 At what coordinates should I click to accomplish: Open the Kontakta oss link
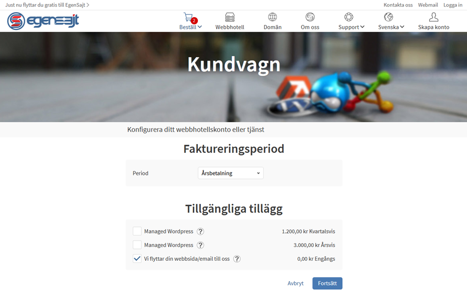(x=398, y=5)
